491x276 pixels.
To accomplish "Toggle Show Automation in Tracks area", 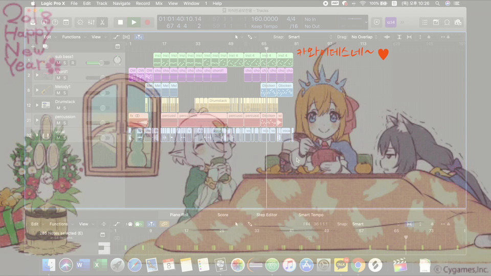I will [116, 37].
